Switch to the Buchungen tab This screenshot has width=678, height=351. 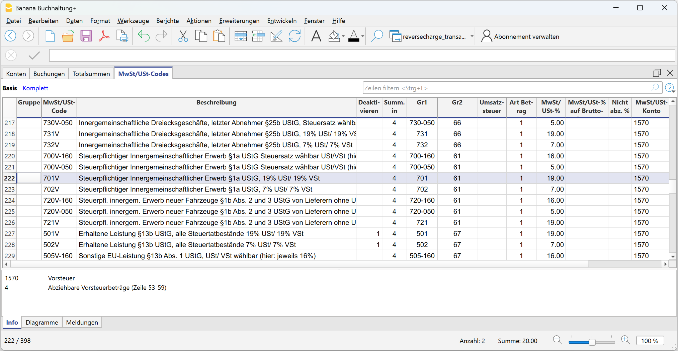coord(49,74)
